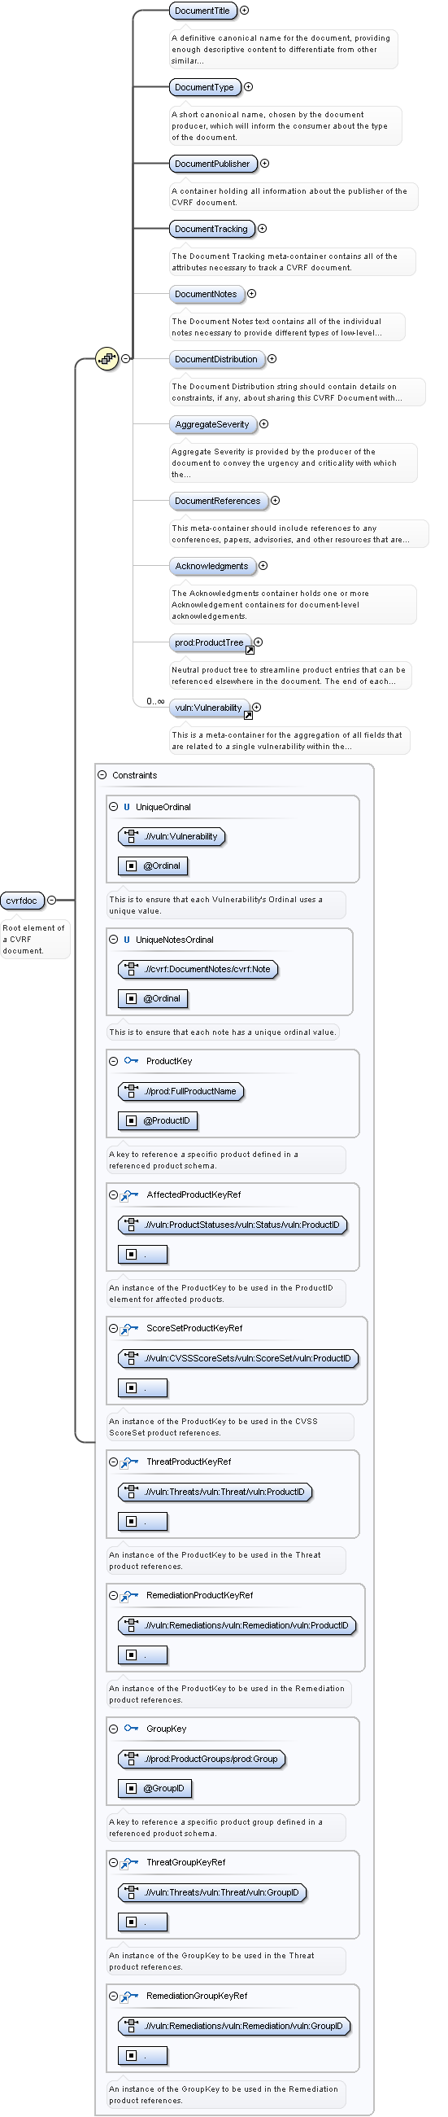The image size is (448, 2117).
Task: Click the selector icon in the .//prod:FullProductName box
Action: coord(130,1090)
